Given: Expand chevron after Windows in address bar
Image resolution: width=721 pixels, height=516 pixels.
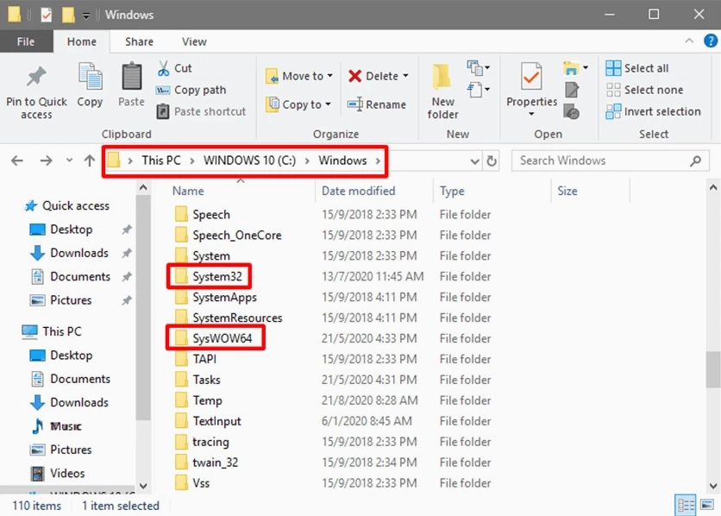Looking at the screenshot, I should 378,160.
